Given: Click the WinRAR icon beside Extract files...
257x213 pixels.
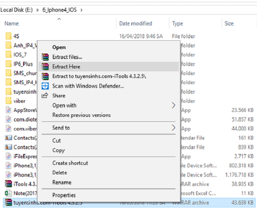Looking at the screenshot, I should [45, 57].
